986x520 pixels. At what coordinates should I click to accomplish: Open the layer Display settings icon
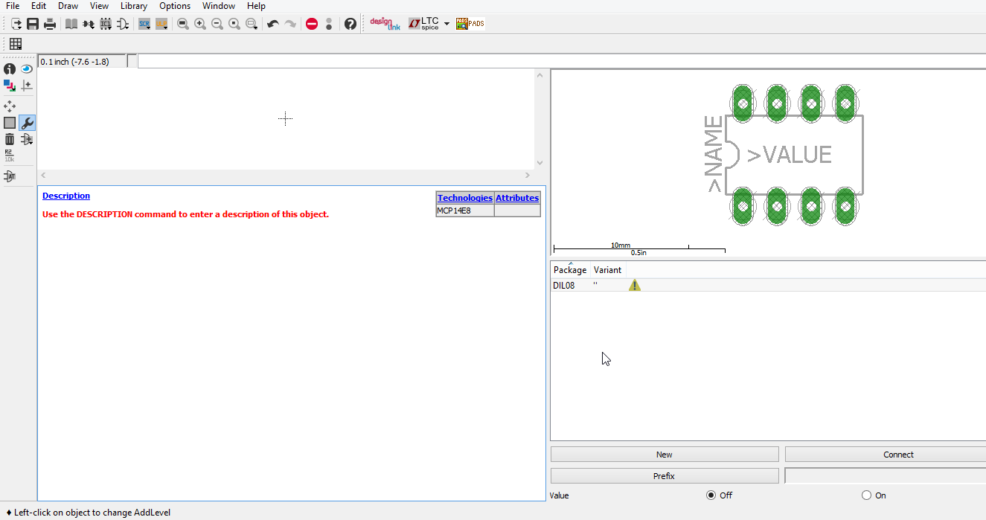[x=10, y=86]
